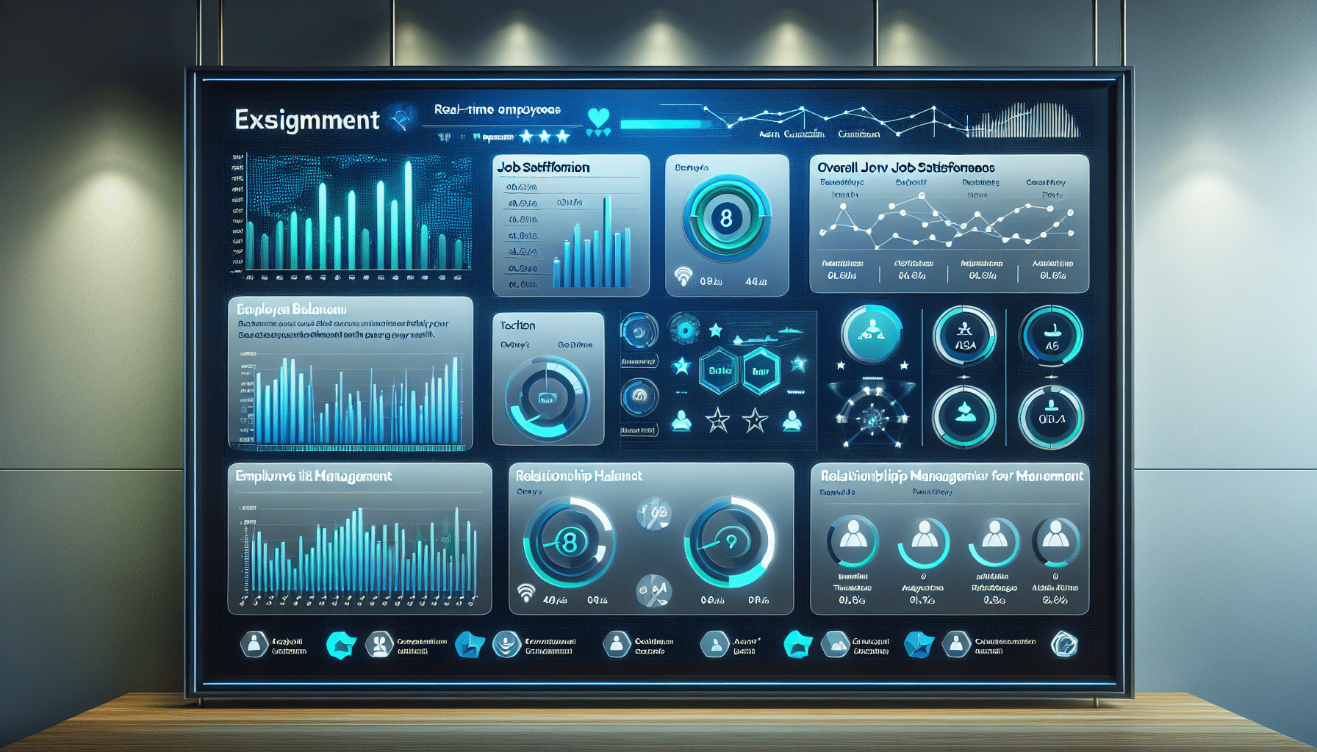The width and height of the screenshot is (1317, 752).
Task: Click the "Relationship Halamot" panel heading
Action: (579, 476)
